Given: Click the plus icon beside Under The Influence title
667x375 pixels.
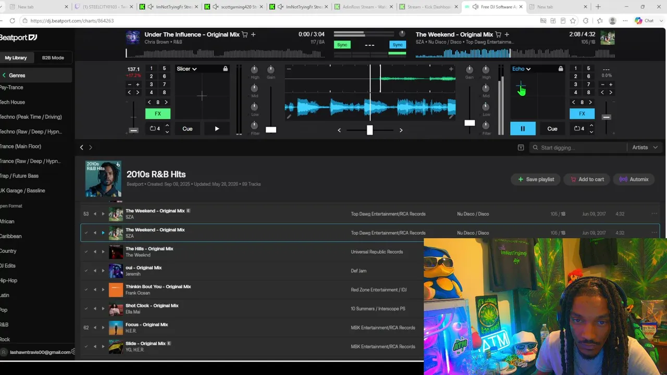Looking at the screenshot, I should 253,34.
